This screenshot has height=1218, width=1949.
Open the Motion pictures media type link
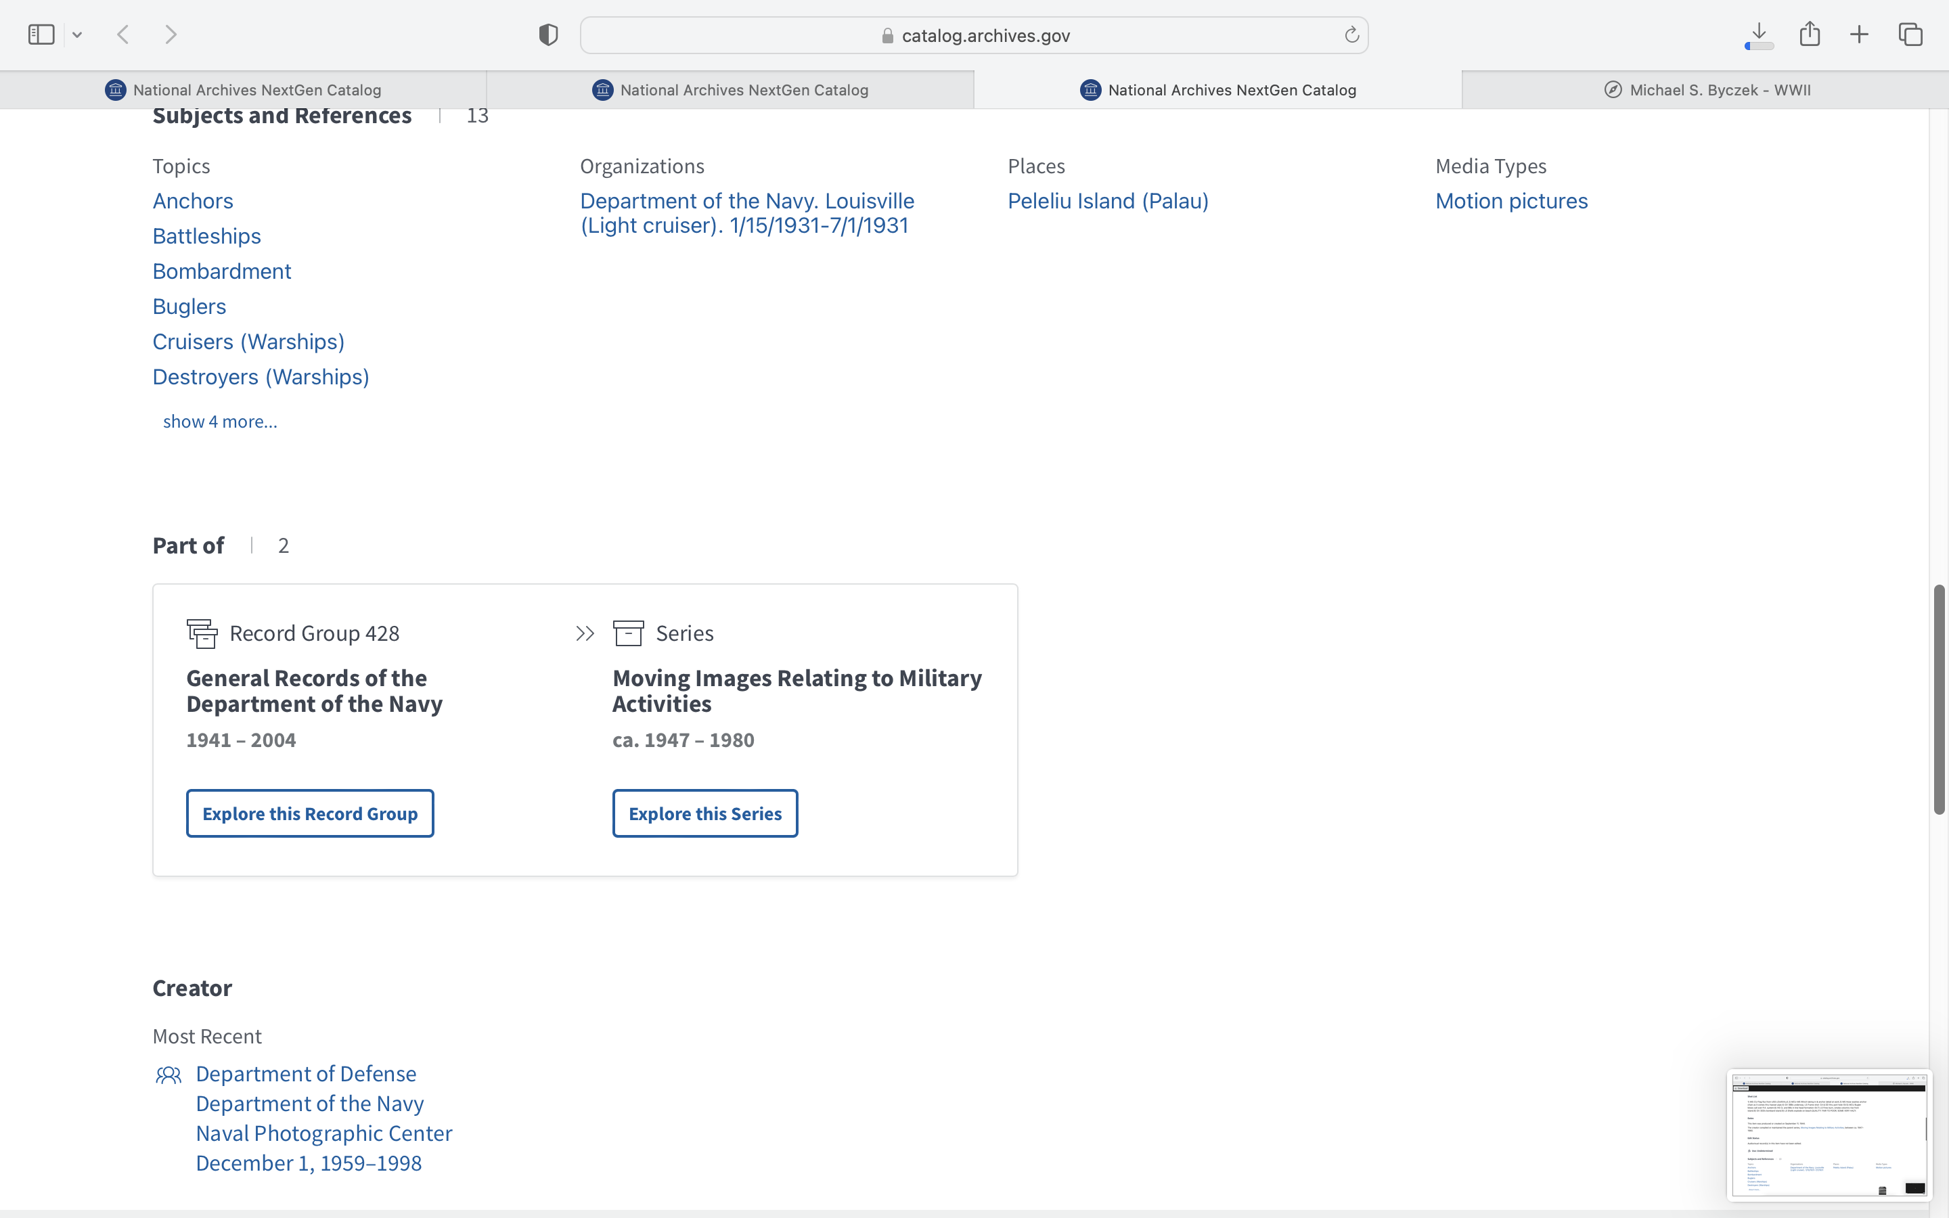click(1511, 200)
